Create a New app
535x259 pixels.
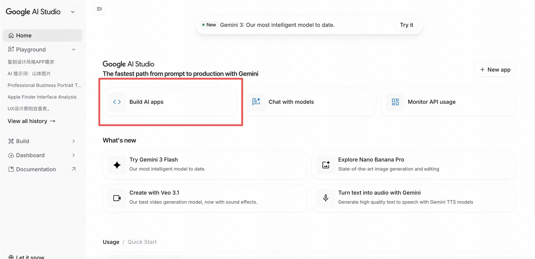pos(495,70)
